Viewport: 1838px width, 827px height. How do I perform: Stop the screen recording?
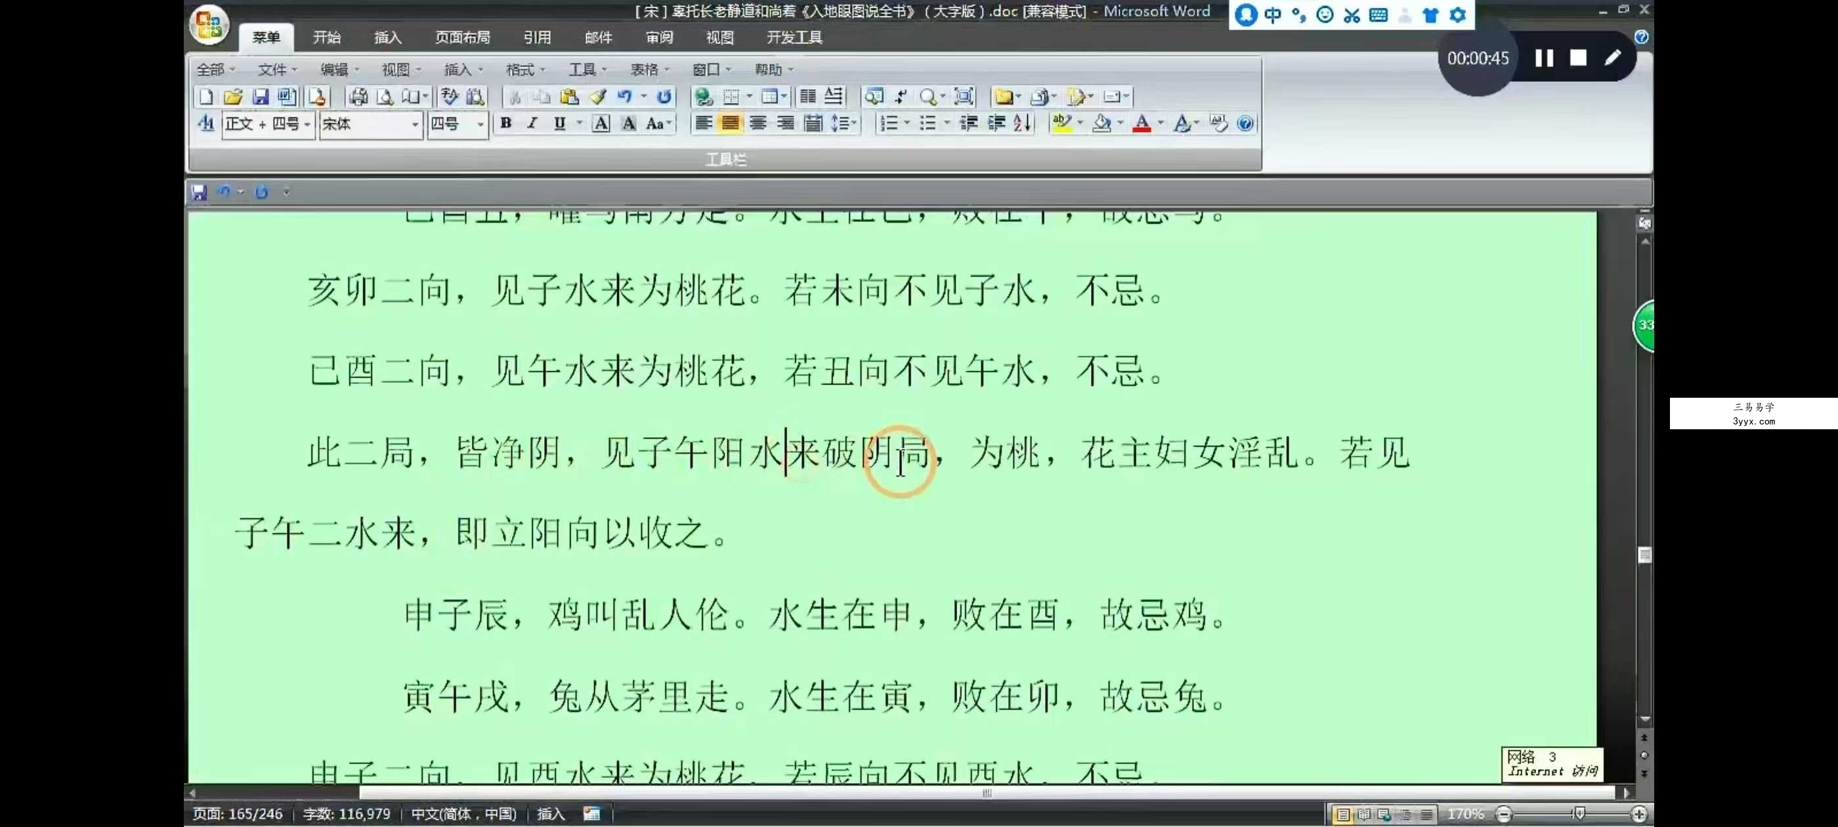[1578, 58]
